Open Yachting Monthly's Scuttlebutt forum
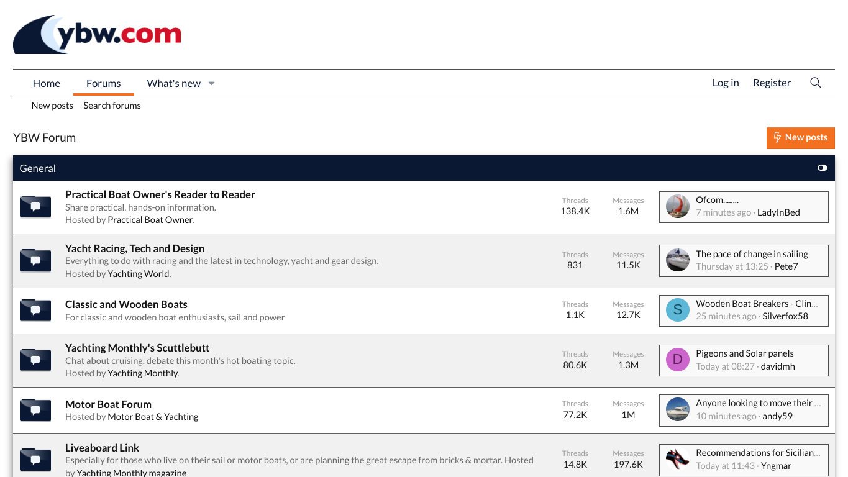This screenshot has height=477, width=848. click(x=137, y=348)
